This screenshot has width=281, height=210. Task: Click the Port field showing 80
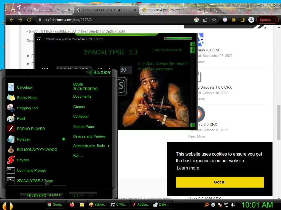click(126, 70)
